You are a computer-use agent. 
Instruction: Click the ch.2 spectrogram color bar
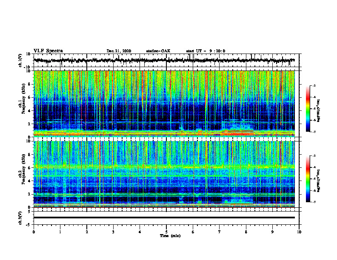point(308,179)
